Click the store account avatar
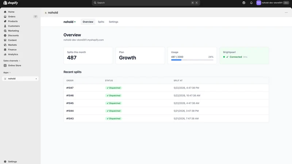Screen dimensions: 292x164 pos(258,3)
